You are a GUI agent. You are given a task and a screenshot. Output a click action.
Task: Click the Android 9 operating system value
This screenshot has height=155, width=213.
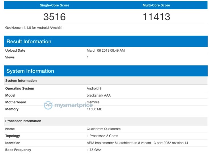94,88
